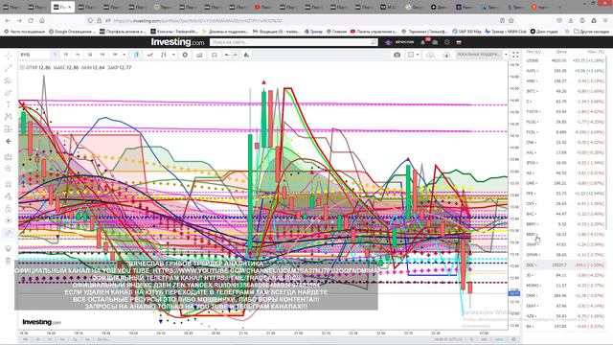Close the active browser tab
Image resolution: width=613 pixels, height=345 pixels.
click(70, 7)
